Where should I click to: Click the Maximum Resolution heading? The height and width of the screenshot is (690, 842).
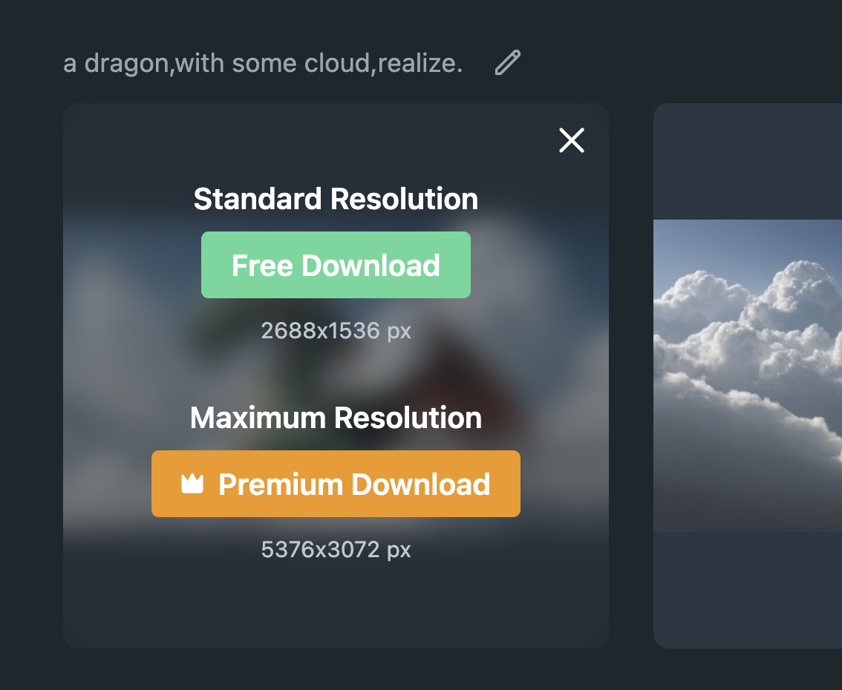tap(336, 418)
